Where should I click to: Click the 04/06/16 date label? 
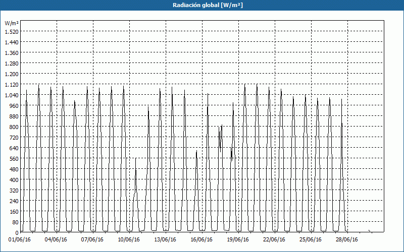(x=56, y=239)
